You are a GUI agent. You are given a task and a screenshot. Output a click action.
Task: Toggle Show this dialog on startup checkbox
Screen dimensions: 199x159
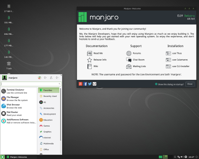156,84
